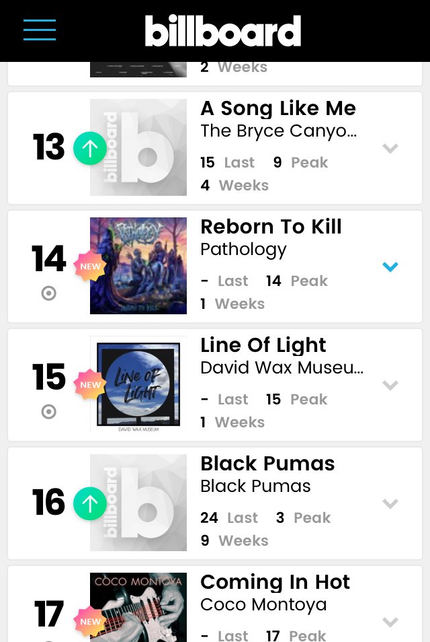Click NEW badge on Coming In Hot
Screen dimensions: 430x642
[90, 622]
